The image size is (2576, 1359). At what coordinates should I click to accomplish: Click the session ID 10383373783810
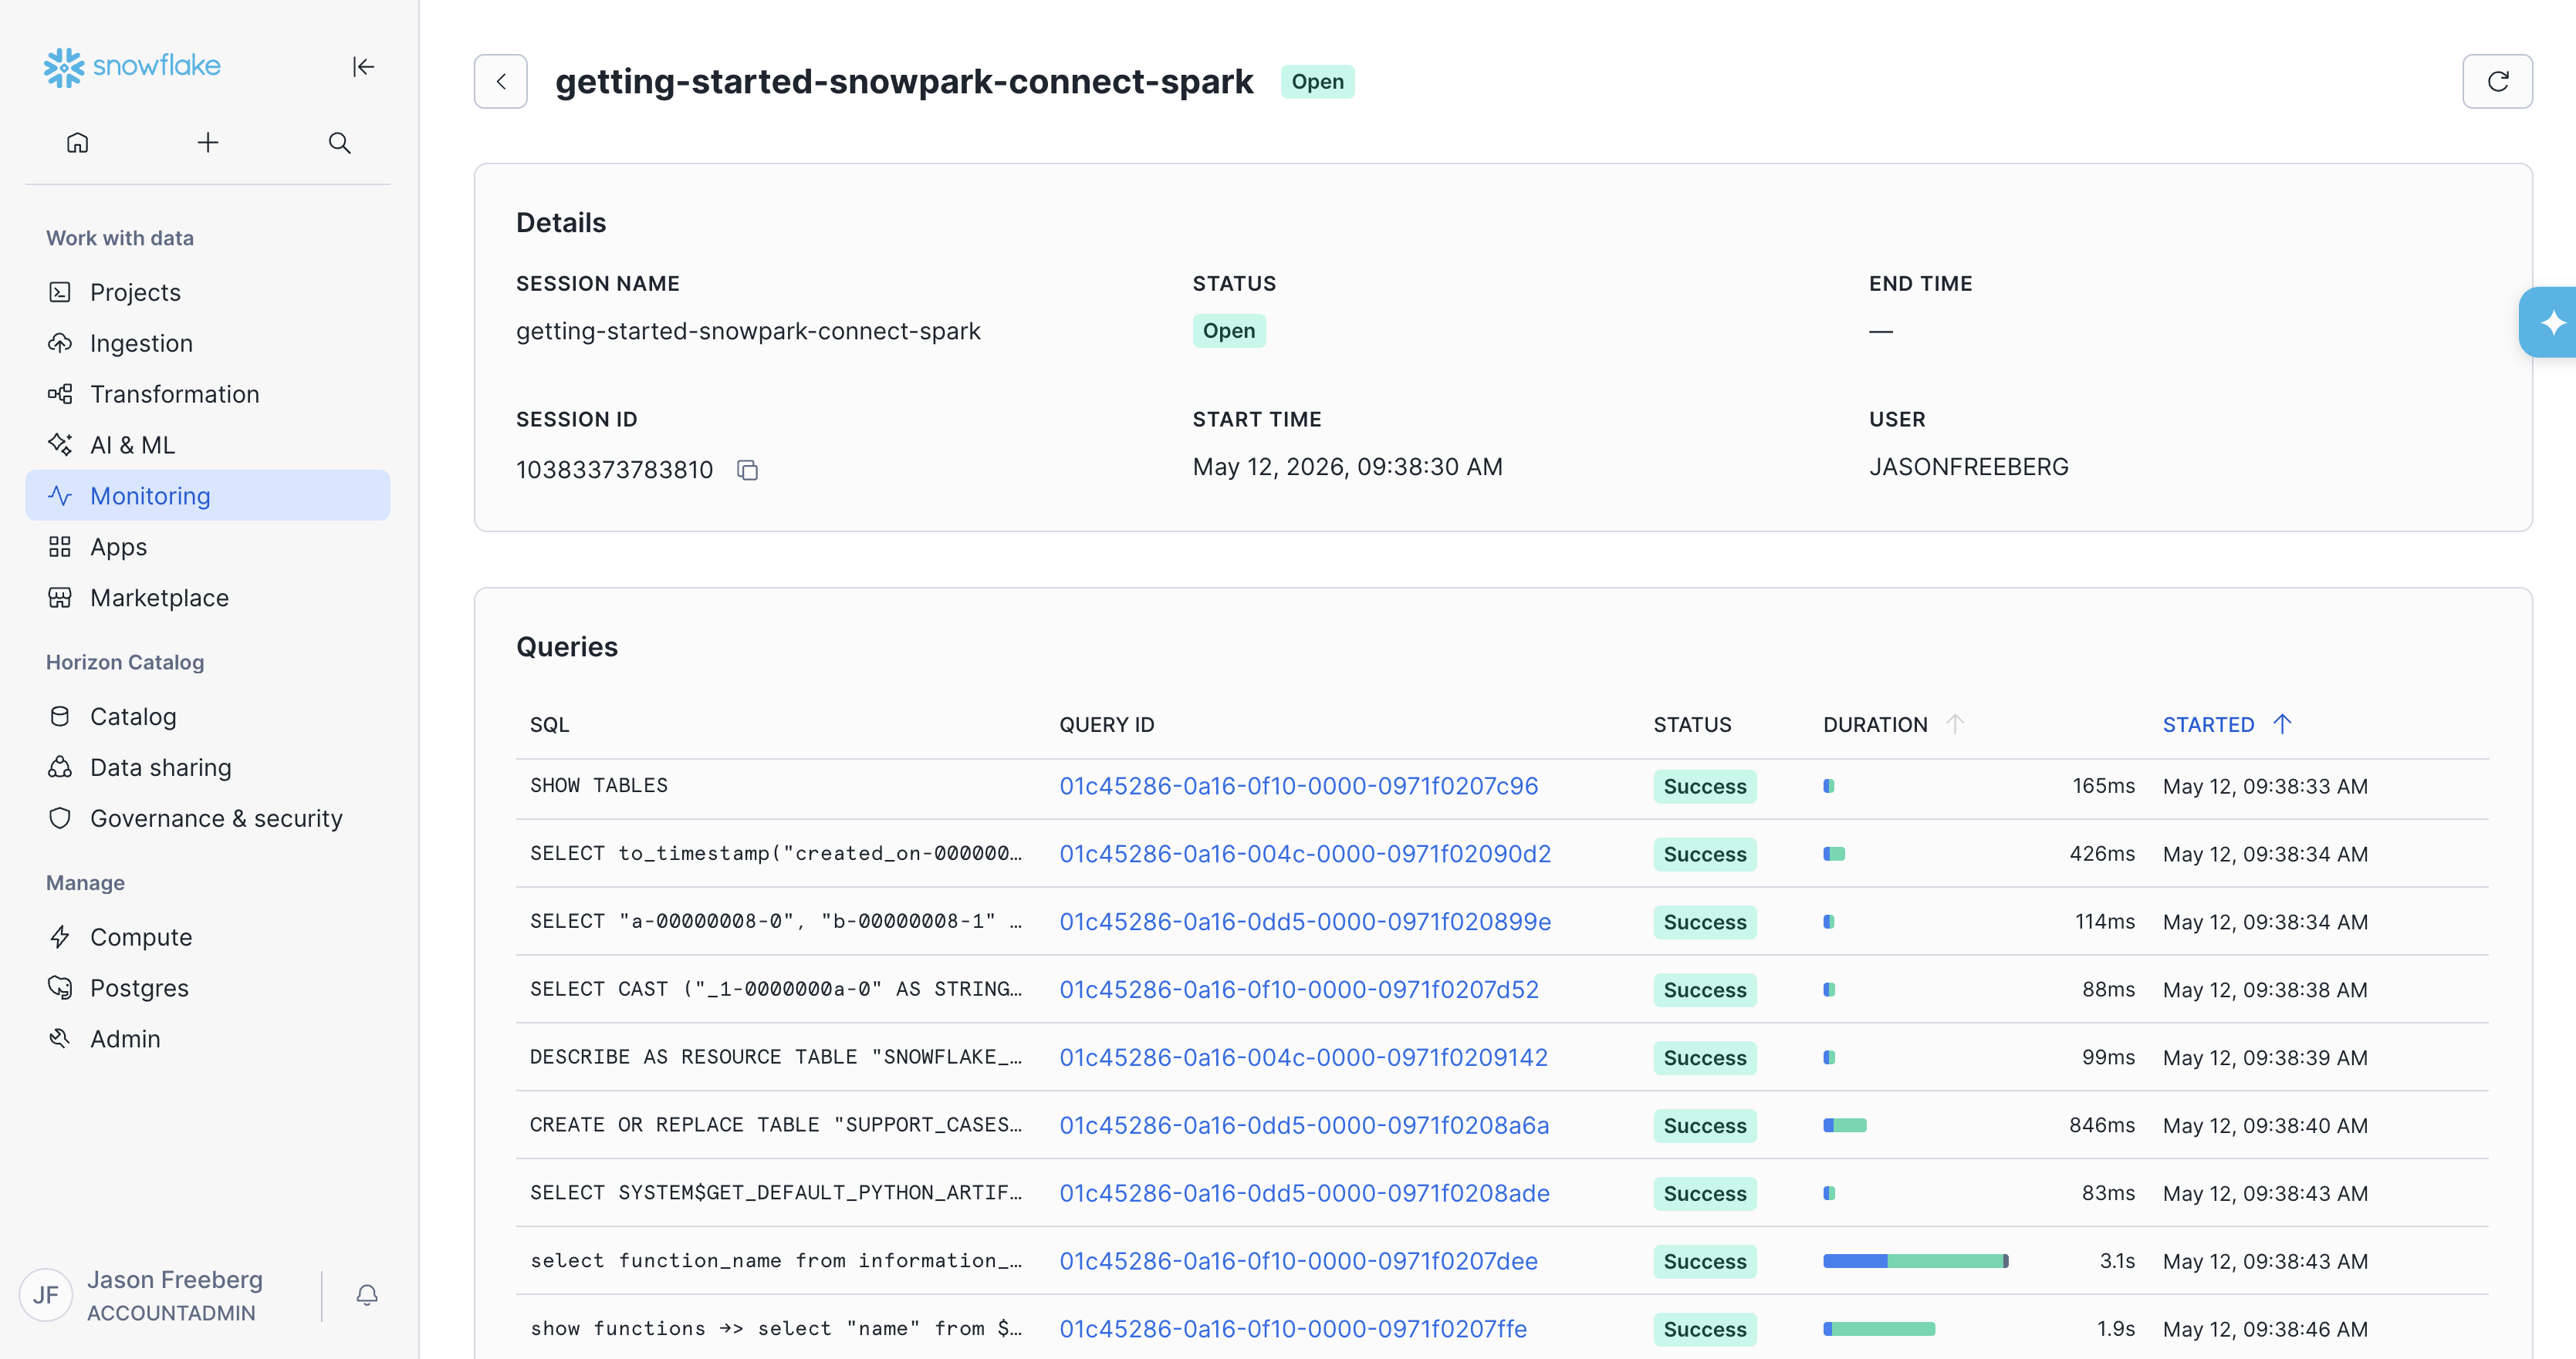pyautogui.click(x=614, y=470)
